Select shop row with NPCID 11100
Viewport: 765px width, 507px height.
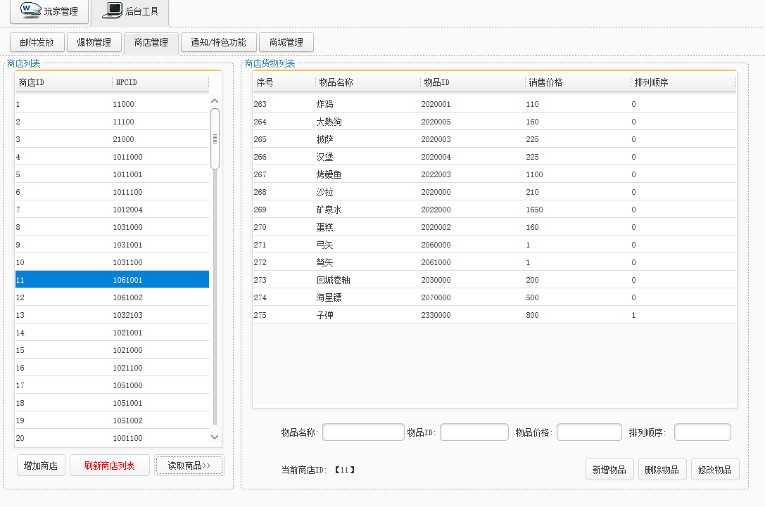point(112,122)
